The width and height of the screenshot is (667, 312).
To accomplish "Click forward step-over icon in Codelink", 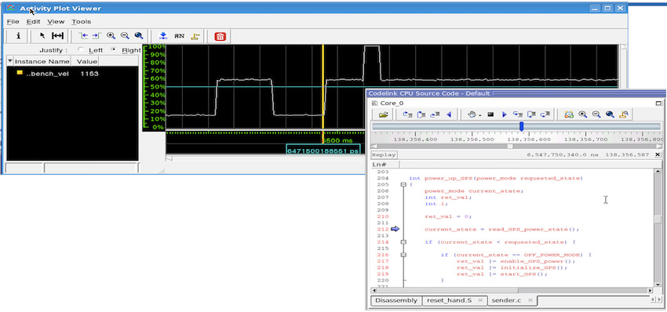I will pyautogui.click(x=531, y=114).
